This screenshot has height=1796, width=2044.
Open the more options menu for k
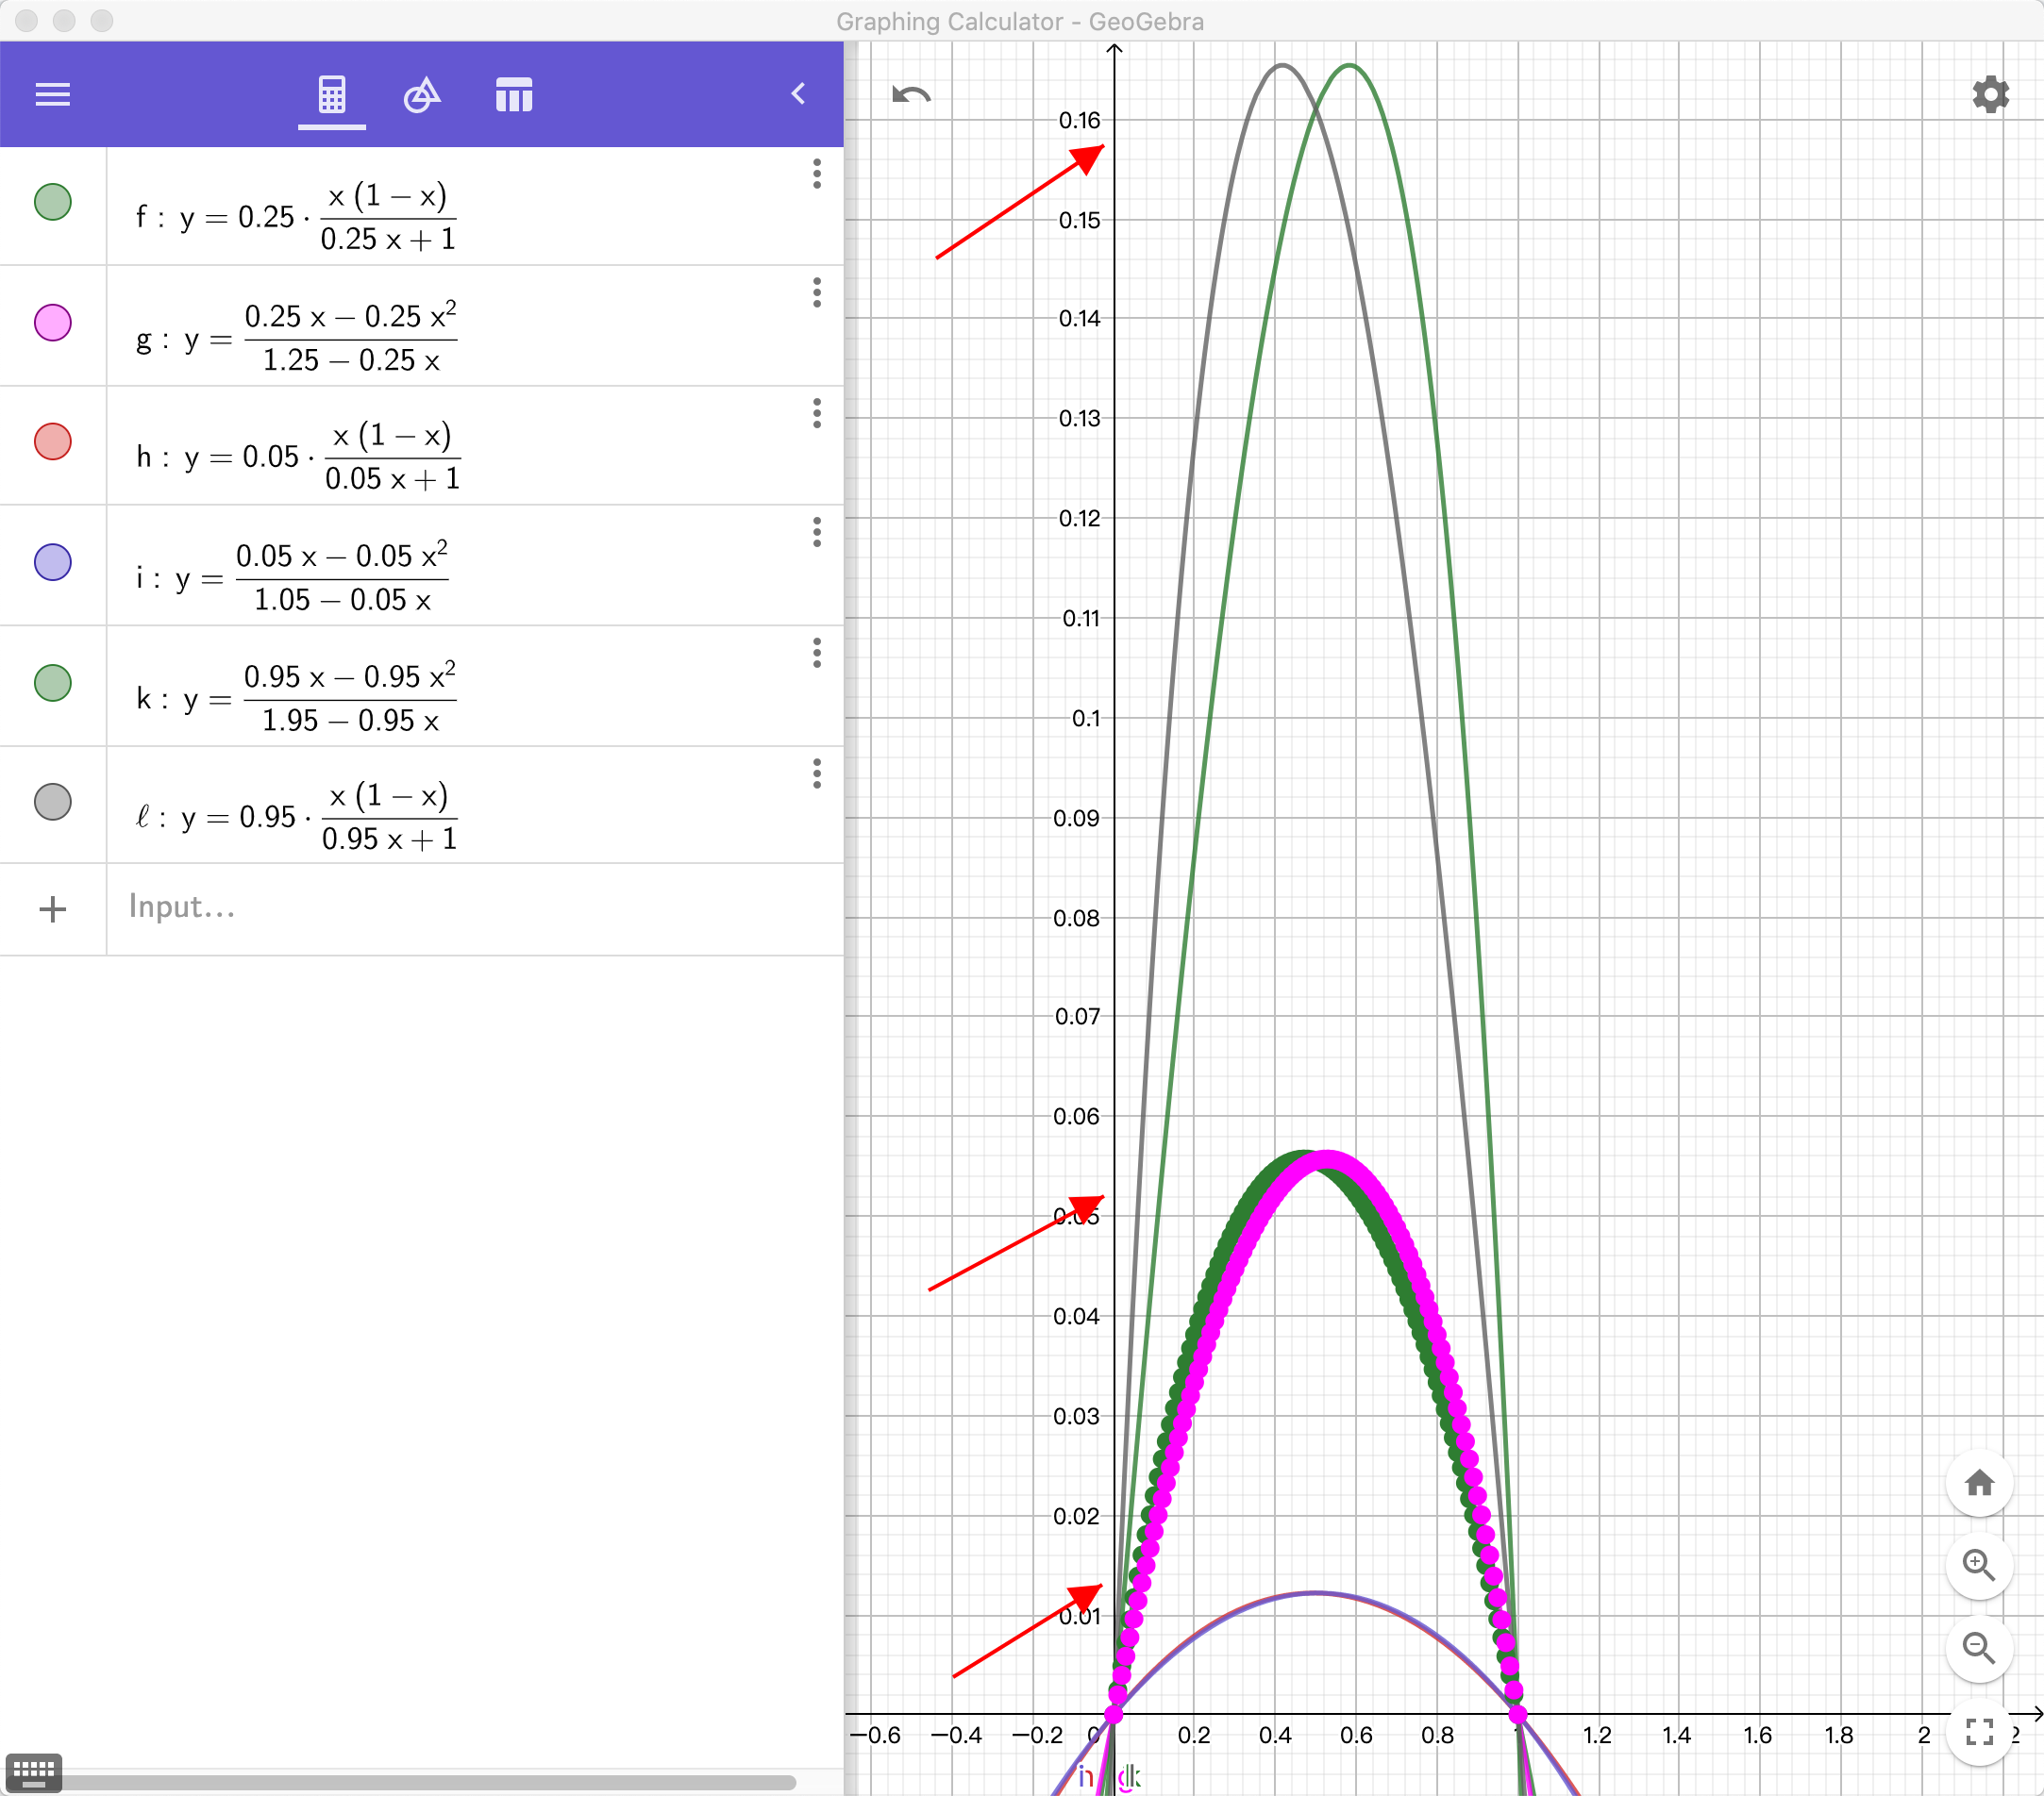coord(817,654)
